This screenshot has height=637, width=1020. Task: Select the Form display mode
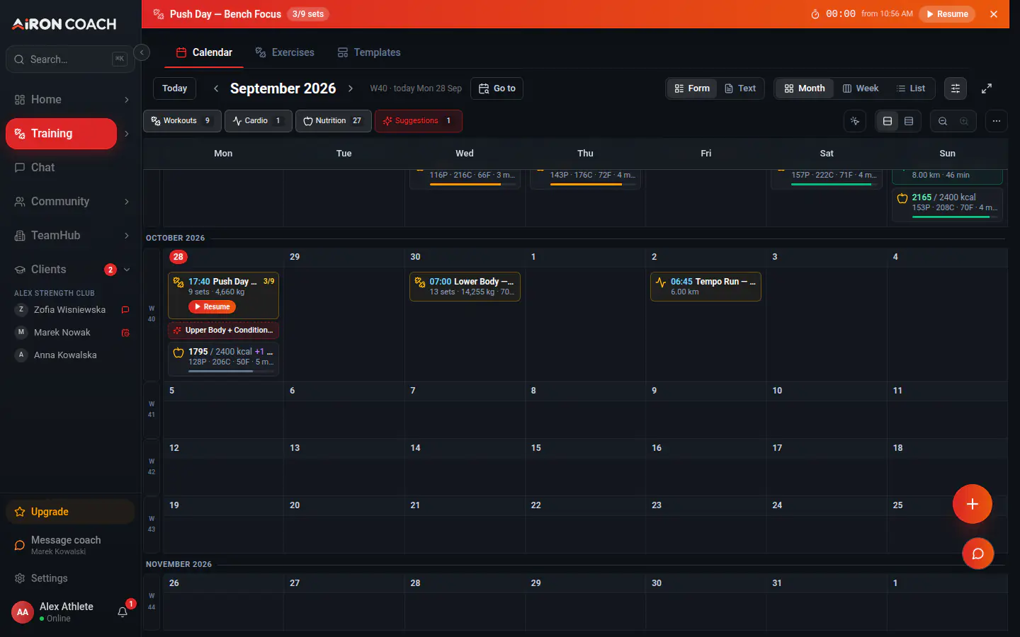[692, 88]
